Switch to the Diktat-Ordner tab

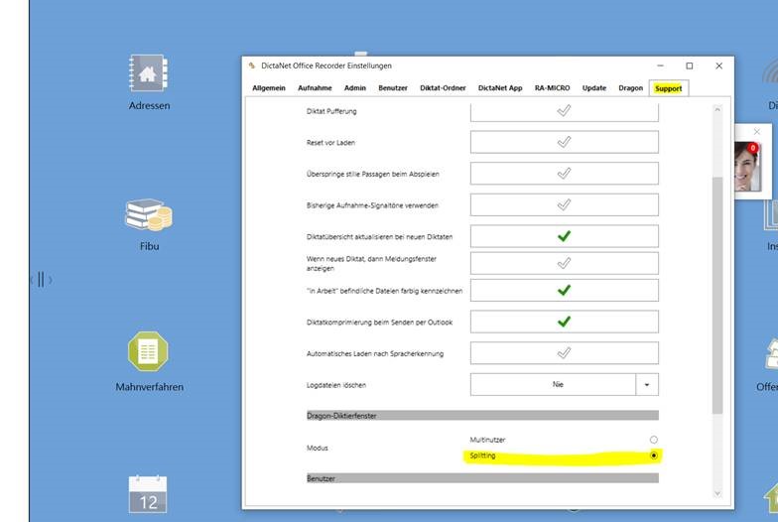[x=443, y=87]
